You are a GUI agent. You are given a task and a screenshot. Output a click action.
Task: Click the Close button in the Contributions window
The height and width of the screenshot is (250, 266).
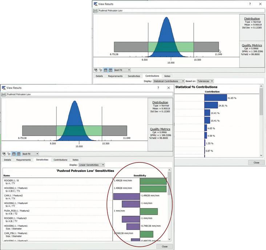(x=256, y=163)
